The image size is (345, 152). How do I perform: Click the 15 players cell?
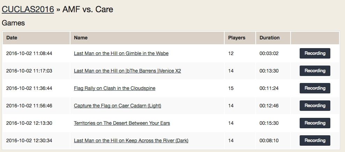(x=231, y=88)
